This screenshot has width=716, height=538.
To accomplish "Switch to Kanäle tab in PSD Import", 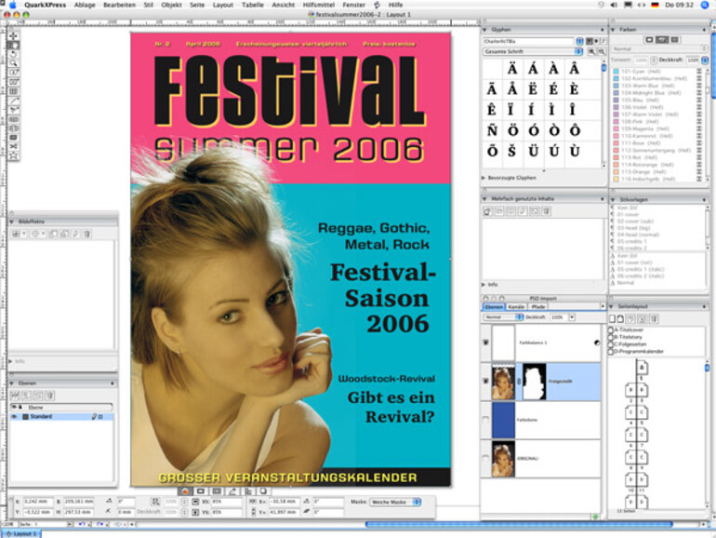I will click(x=516, y=307).
